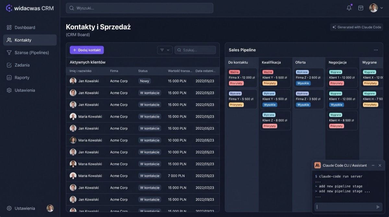The height and width of the screenshot is (217, 389).
Task: Open the archive box icon beside the bell
Action: (x=361, y=8)
